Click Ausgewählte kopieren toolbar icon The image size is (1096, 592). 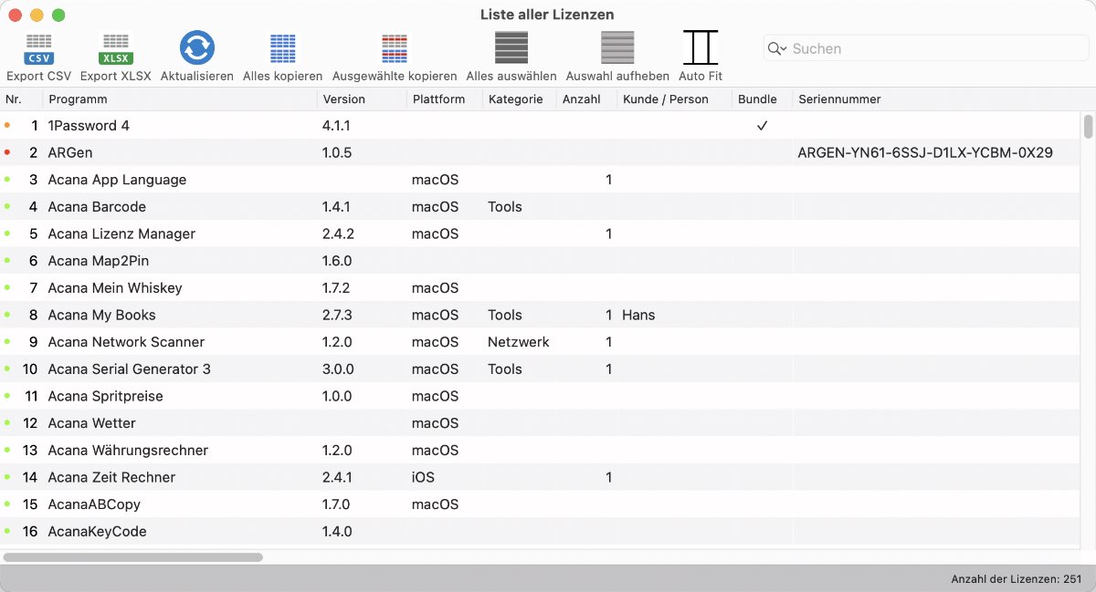click(395, 48)
